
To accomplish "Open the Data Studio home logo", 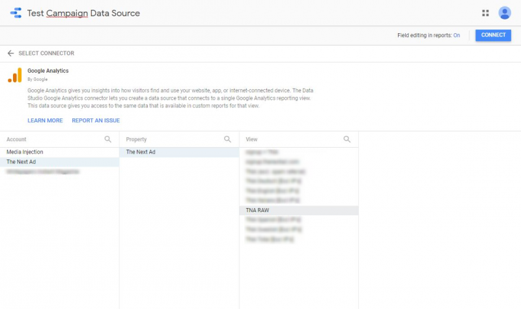I will (16, 13).
